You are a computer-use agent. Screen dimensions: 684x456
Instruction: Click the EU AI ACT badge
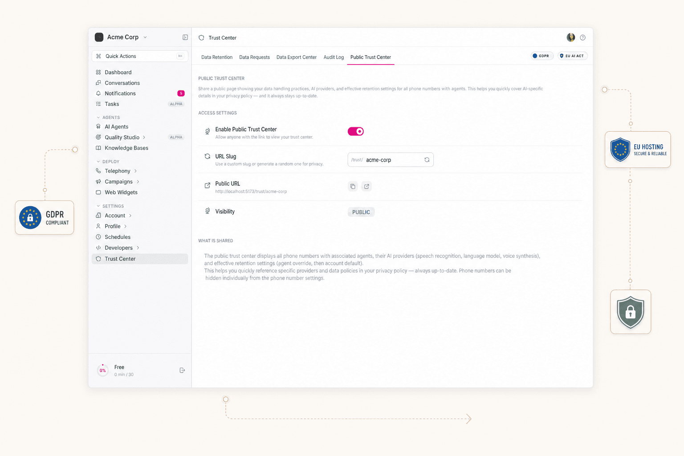point(572,56)
